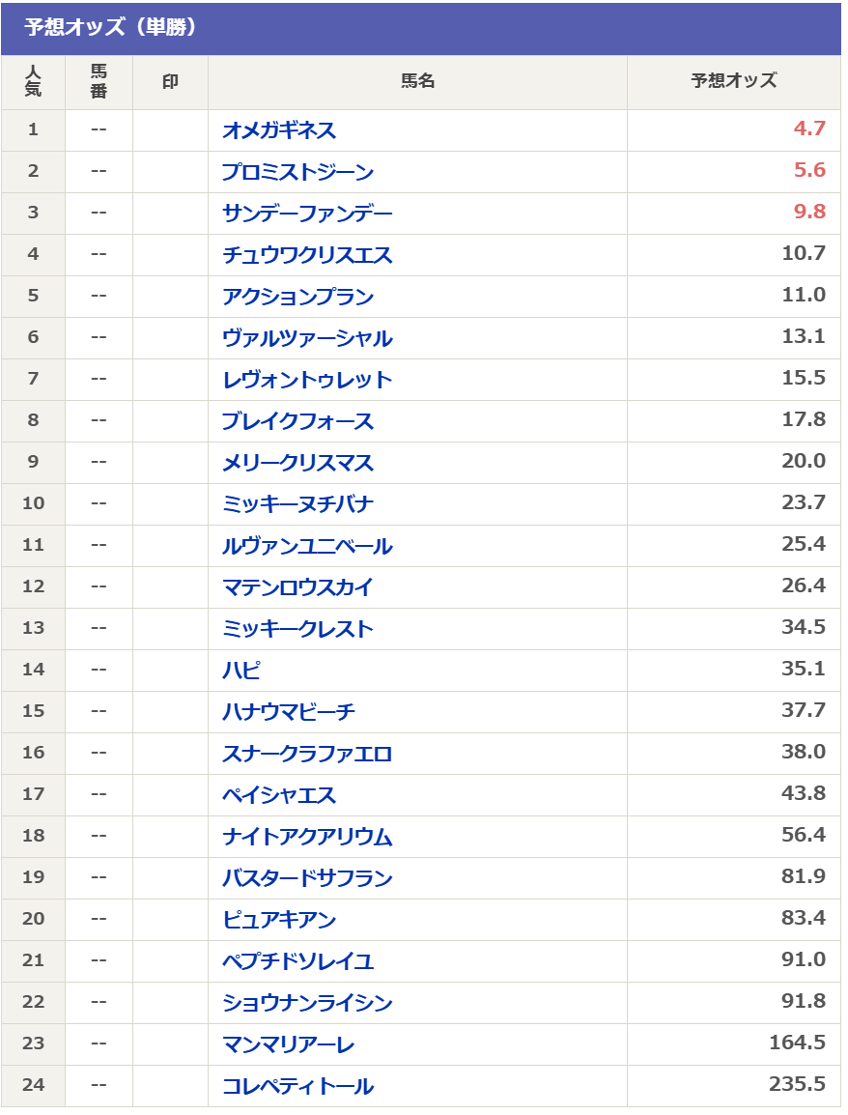Open the ブレイクフォース link
The width and height of the screenshot is (848, 1115).
point(297,421)
